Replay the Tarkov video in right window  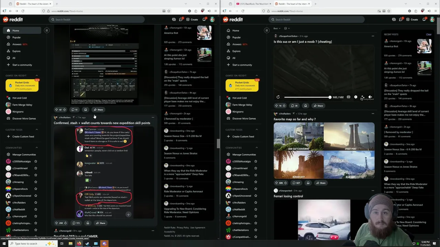click(278, 97)
